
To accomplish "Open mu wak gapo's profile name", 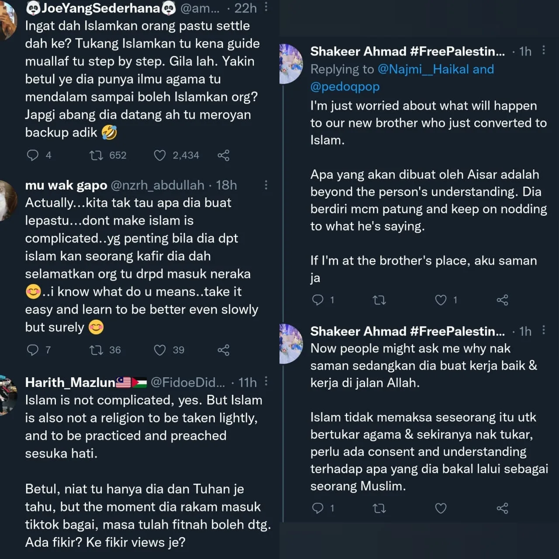I will [x=66, y=185].
